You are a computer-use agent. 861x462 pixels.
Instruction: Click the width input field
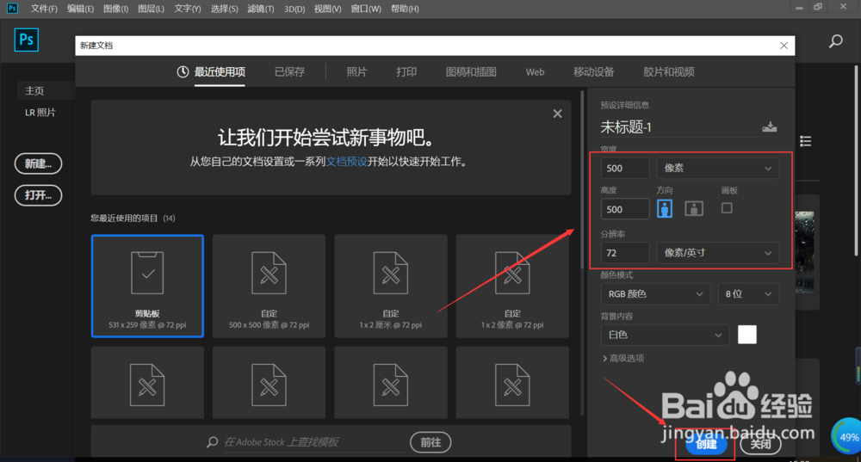pyautogui.click(x=625, y=168)
